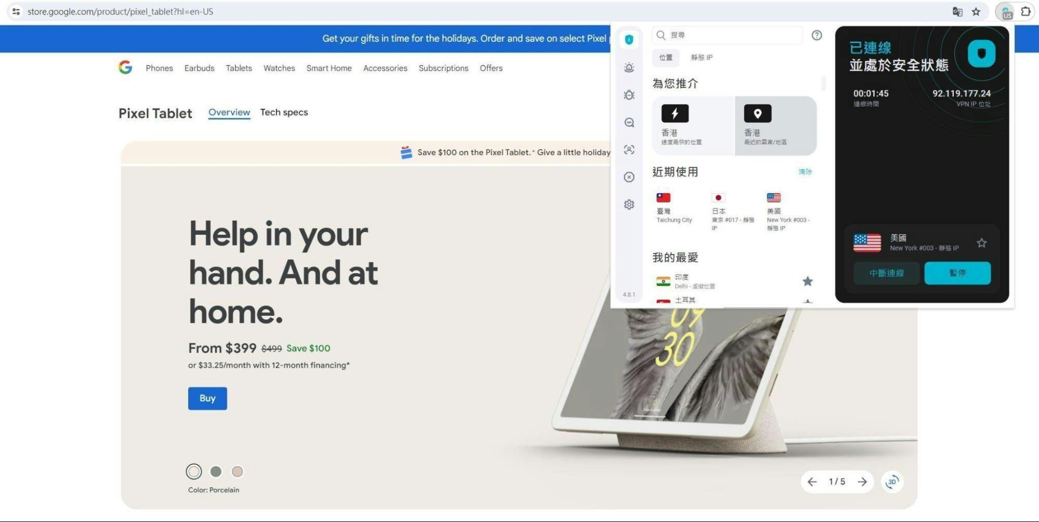The width and height of the screenshot is (1039, 522).
Task: Click the help question mark icon
Action: point(817,35)
